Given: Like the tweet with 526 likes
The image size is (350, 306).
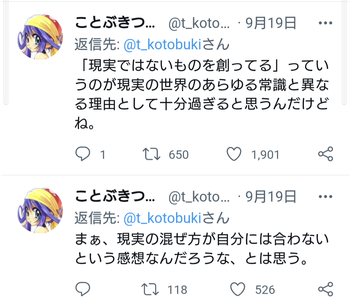Looking at the screenshot, I should [238, 289].
